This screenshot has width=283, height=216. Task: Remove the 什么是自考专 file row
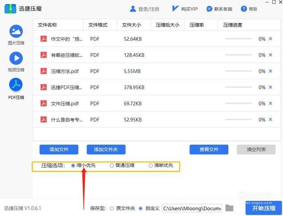coord(270,119)
